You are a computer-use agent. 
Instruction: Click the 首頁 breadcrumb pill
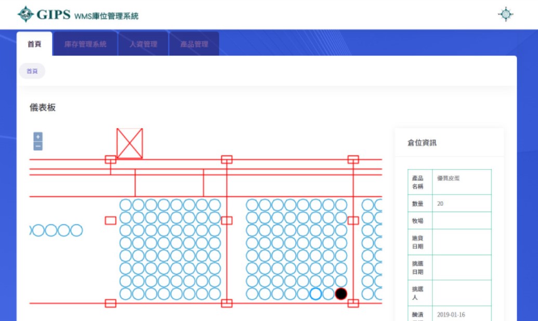click(32, 71)
